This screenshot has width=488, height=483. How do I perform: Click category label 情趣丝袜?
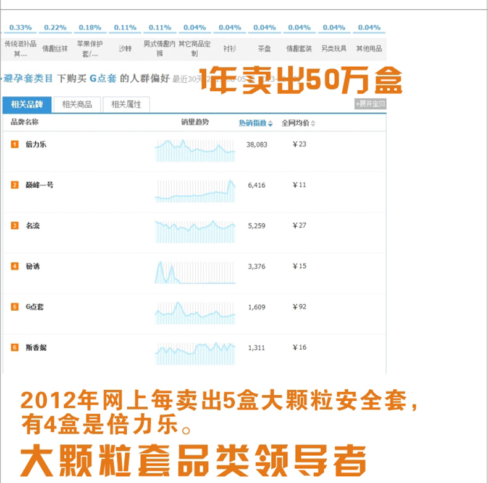[x=55, y=49]
